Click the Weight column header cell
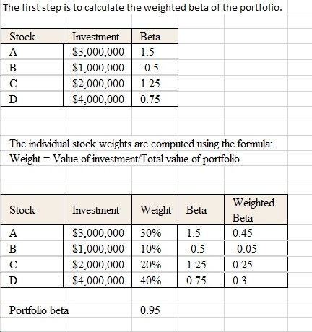 click(x=155, y=210)
